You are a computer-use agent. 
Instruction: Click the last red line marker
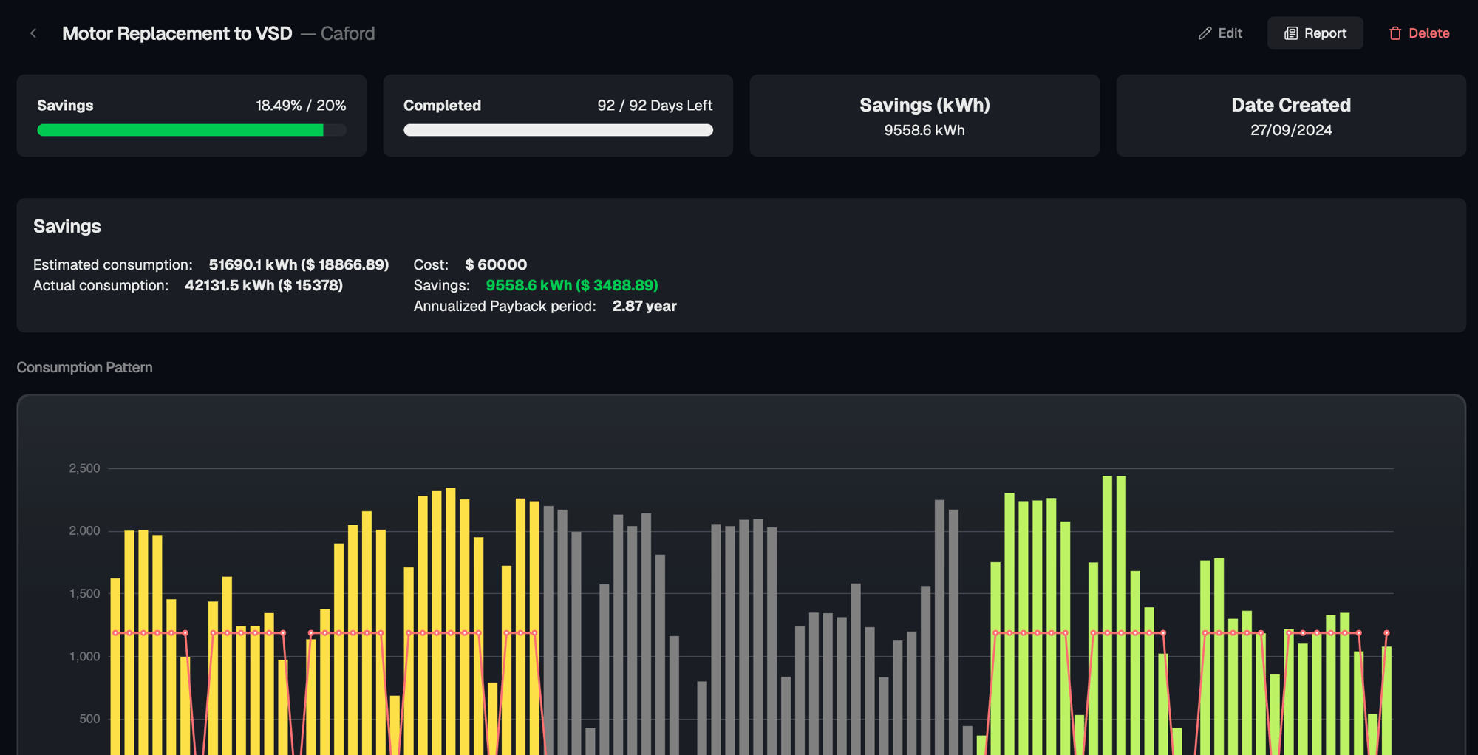click(x=1386, y=633)
